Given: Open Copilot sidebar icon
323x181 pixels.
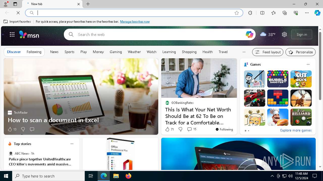Looking at the screenshot, I should (x=317, y=13).
